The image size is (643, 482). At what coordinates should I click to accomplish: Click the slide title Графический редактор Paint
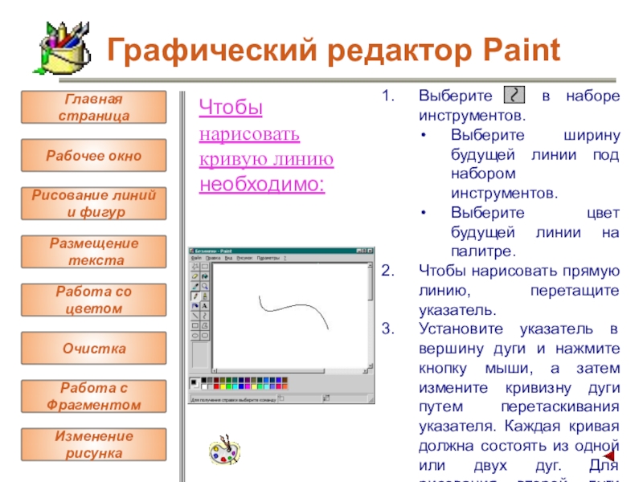point(334,50)
